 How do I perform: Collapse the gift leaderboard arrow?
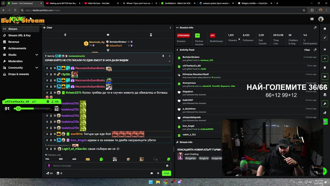click(x=108, y=50)
